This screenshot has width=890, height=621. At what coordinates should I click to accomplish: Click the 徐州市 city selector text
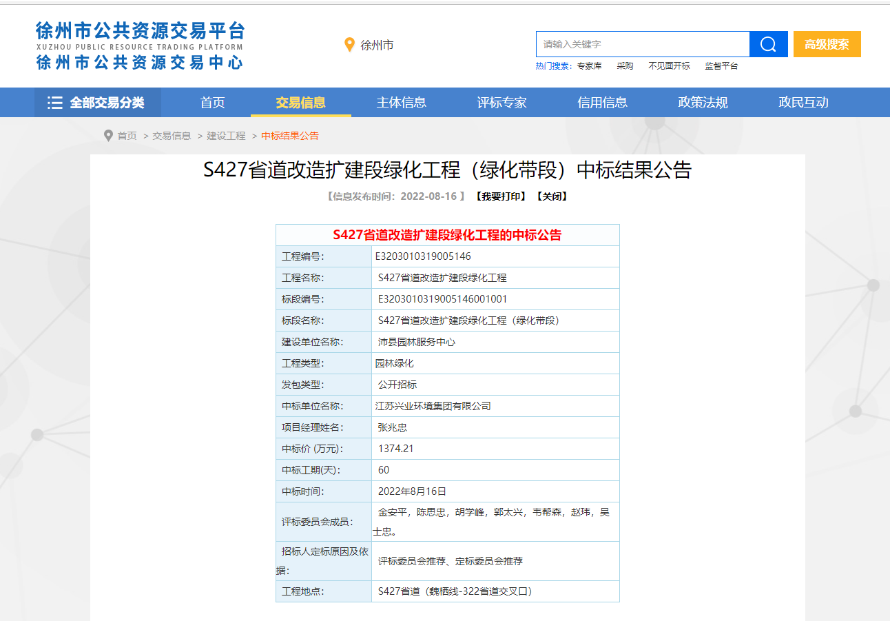pos(377,45)
